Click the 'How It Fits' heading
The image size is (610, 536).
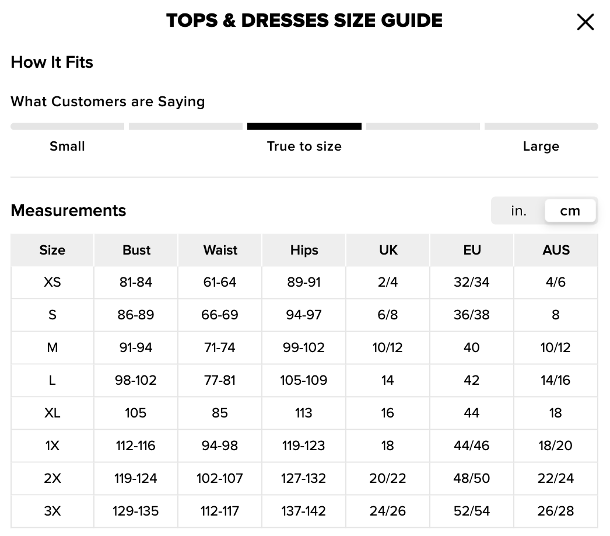click(52, 62)
